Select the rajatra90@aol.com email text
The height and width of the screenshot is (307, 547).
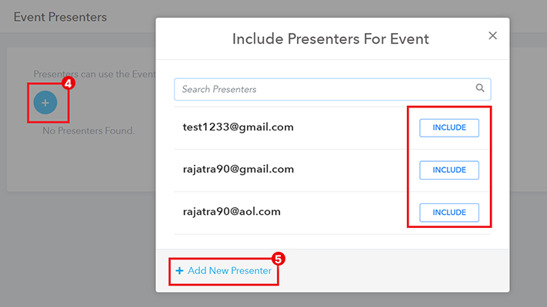(233, 211)
